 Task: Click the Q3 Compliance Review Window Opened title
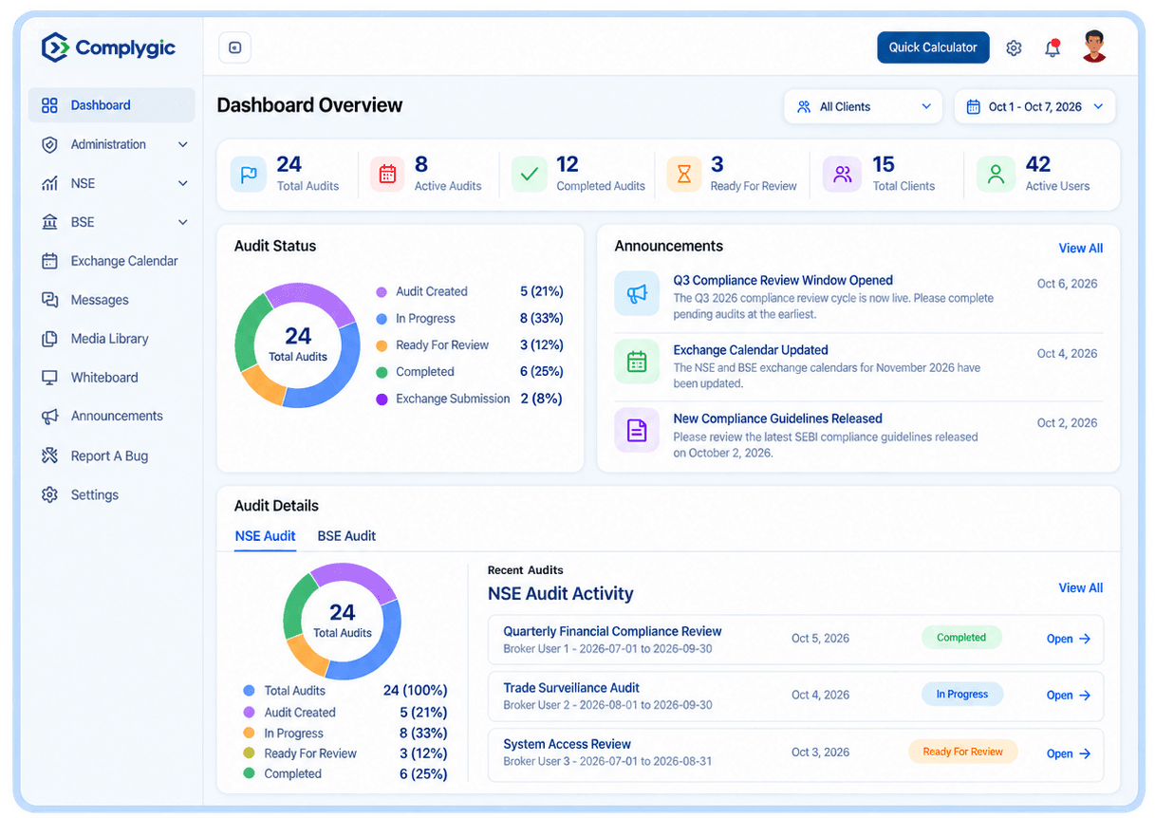(783, 281)
